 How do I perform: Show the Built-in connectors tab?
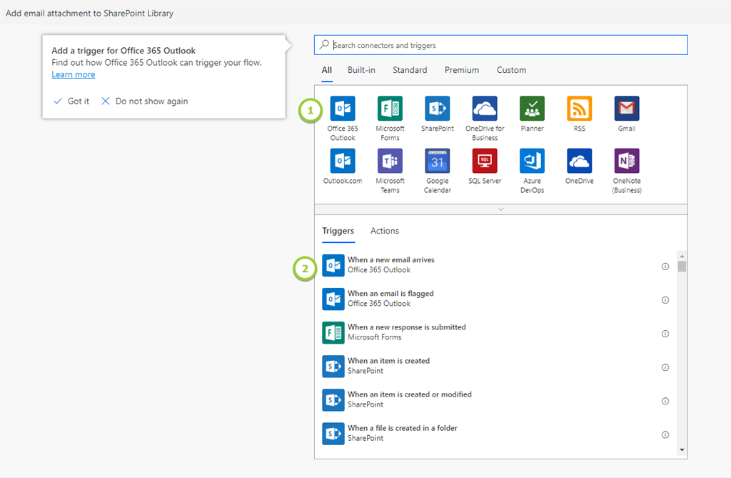pyautogui.click(x=361, y=70)
